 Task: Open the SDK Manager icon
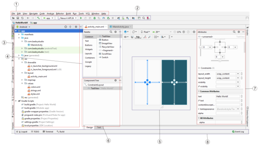click(x=127, y=18)
